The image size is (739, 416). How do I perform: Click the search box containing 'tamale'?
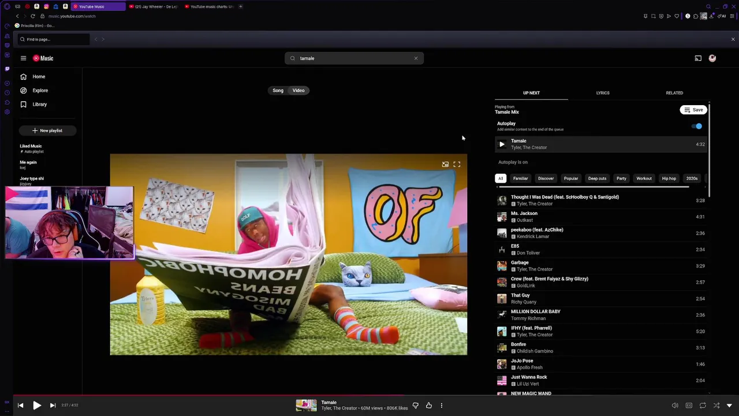point(354,58)
